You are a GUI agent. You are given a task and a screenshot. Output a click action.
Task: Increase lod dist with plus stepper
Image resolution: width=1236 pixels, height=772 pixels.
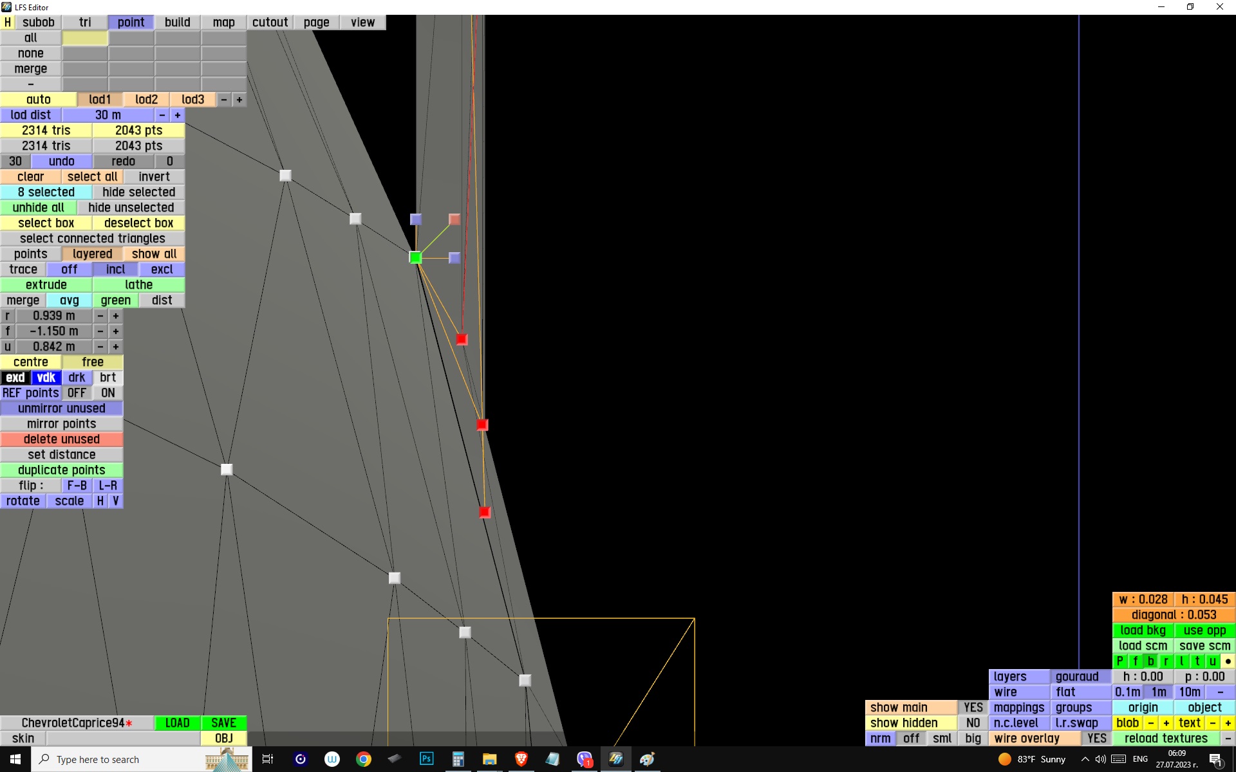click(x=178, y=115)
